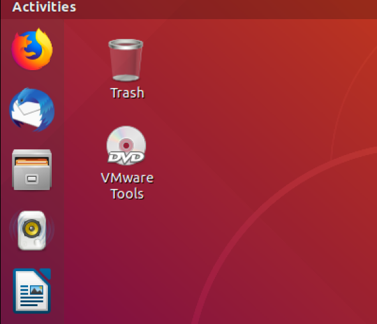
Task: Launch Firefox from the dock
Action: 32,50
